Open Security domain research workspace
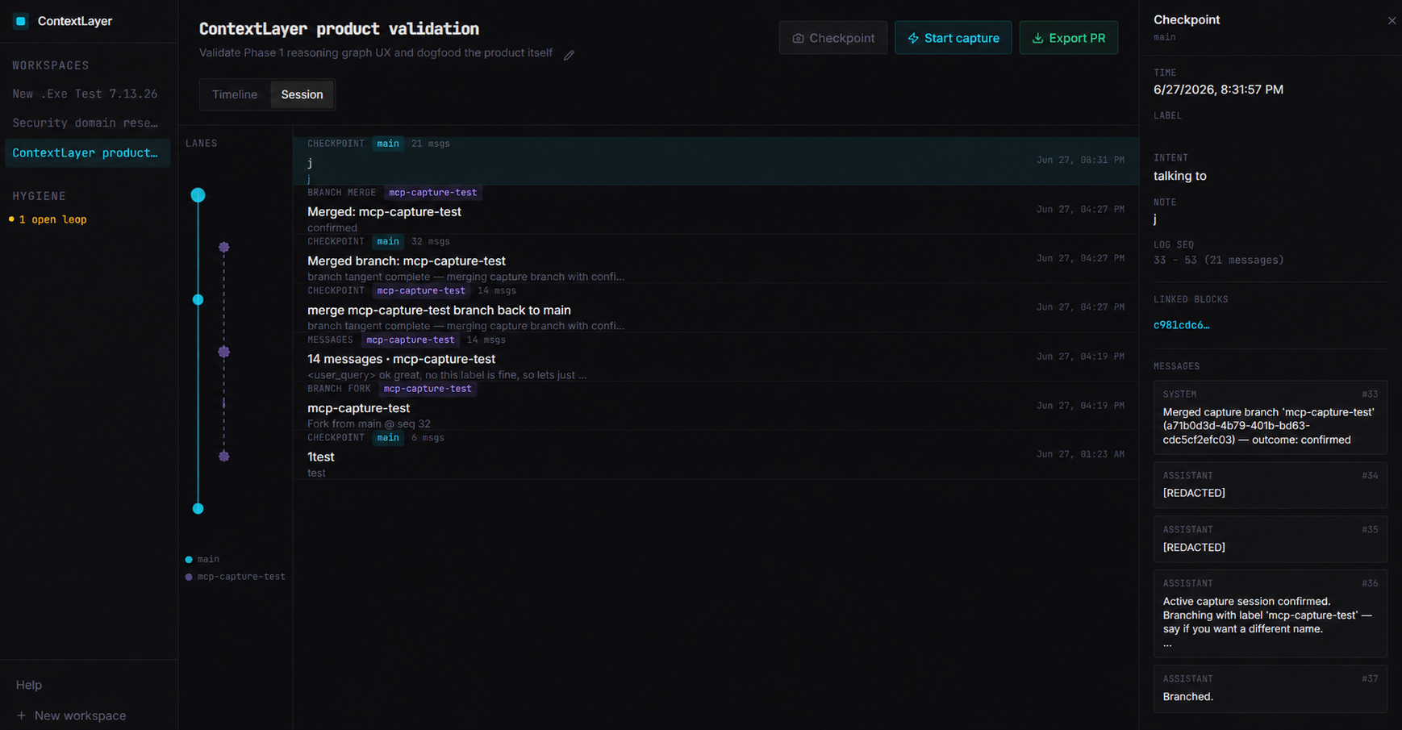Image resolution: width=1402 pixels, height=730 pixels. pyautogui.click(x=87, y=123)
